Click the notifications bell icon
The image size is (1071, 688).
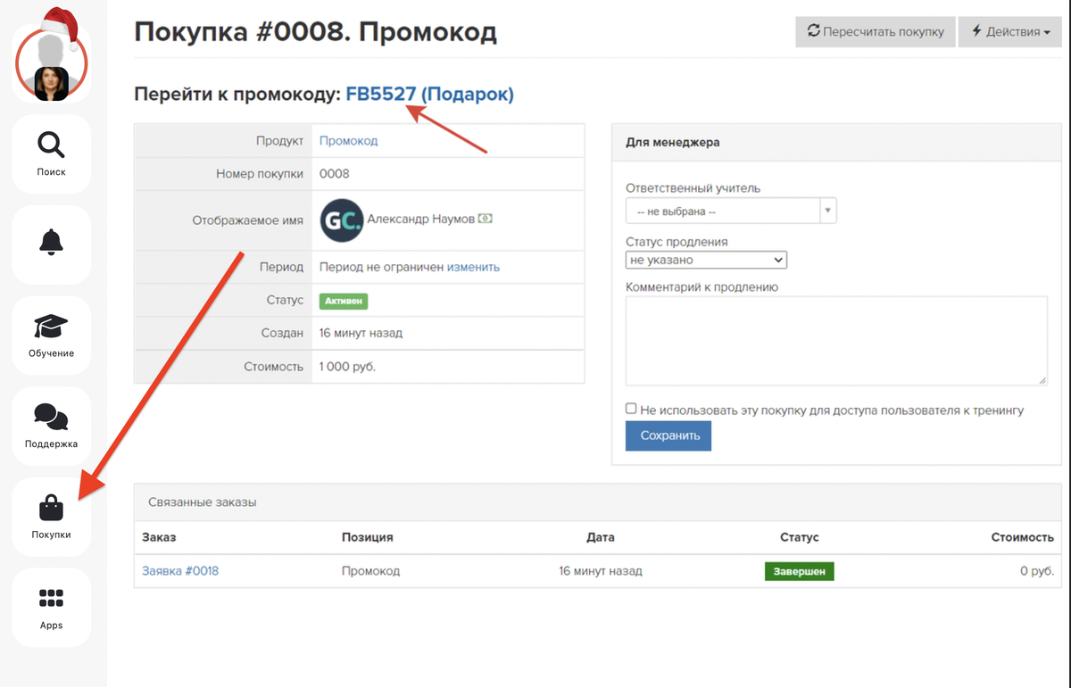[51, 242]
